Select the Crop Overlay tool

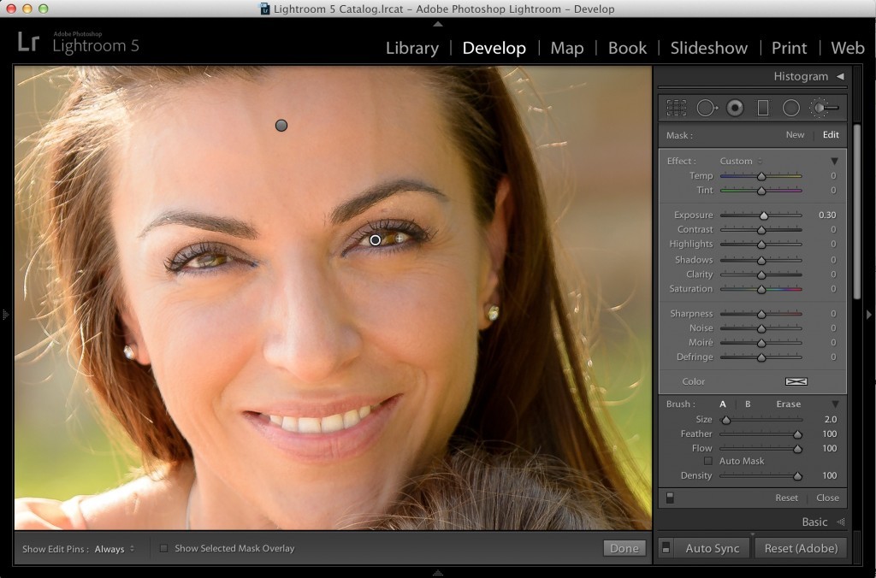click(676, 108)
